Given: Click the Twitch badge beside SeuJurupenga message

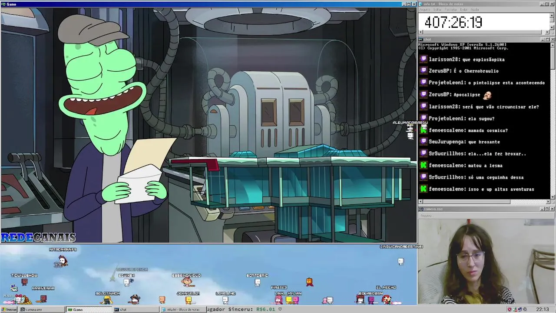Looking at the screenshot, I should click(x=424, y=142).
